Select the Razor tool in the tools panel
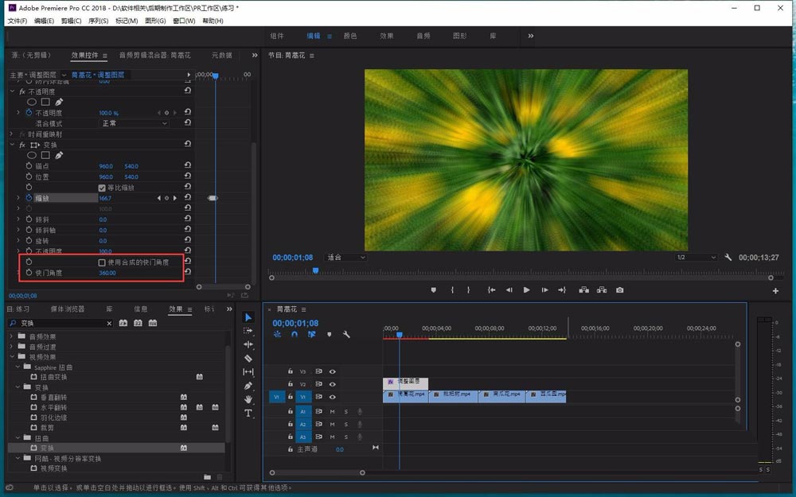 (x=248, y=358)
